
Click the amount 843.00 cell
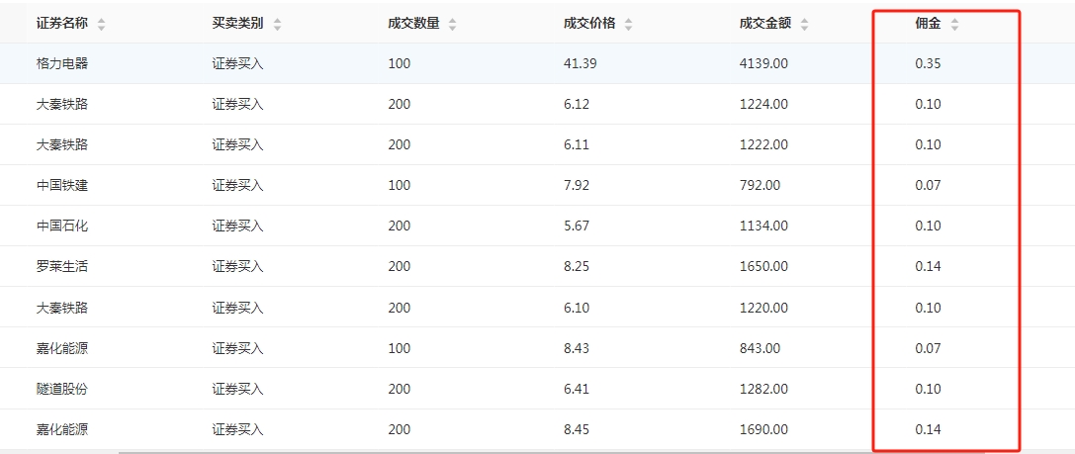[x=761, y=348]
